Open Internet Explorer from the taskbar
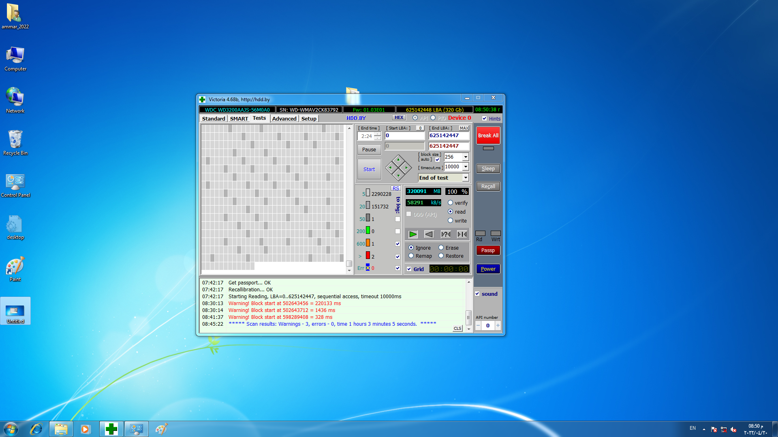Screen dimensions: 778x437 pyautogui.click(x=36, y=429)
